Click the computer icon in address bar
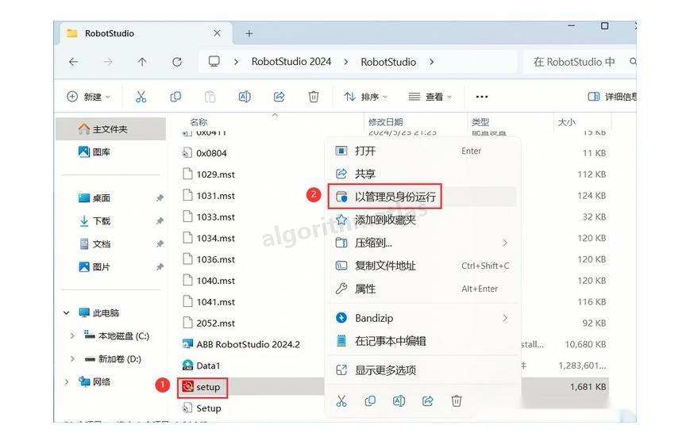Viewport: 690px width, 444px height. [214, 62]
